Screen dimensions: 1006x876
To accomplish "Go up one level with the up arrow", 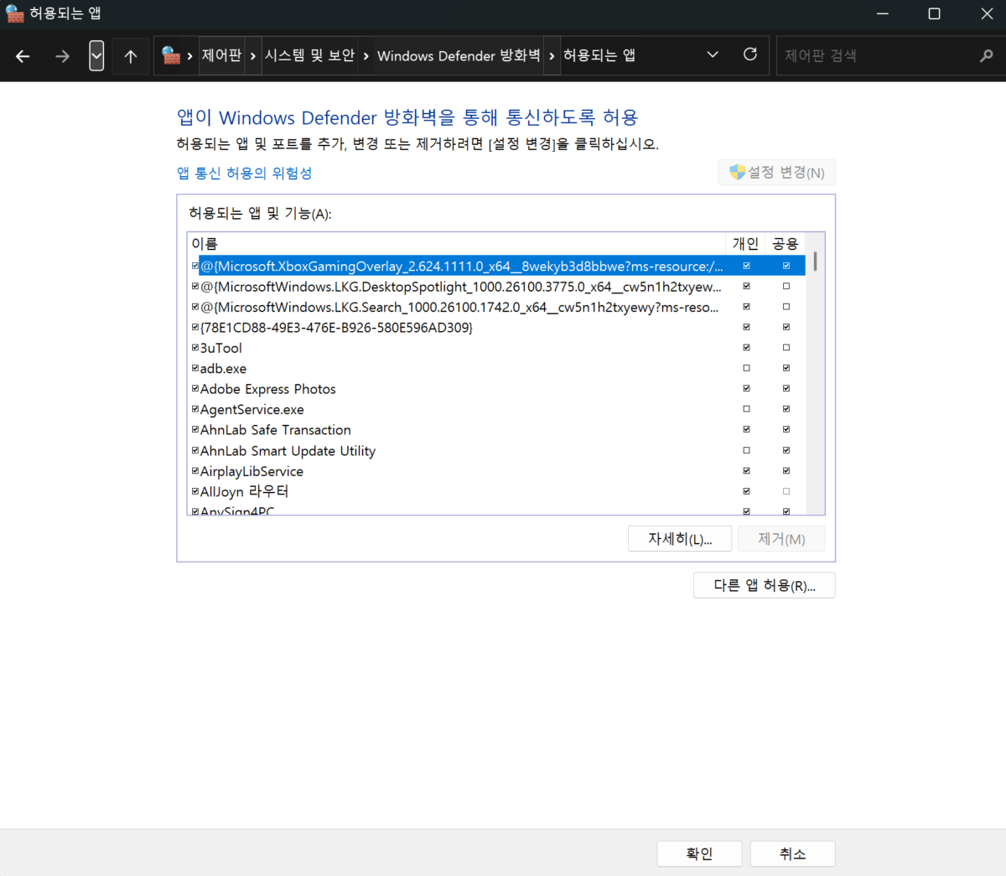I will (x=131, y=56).
